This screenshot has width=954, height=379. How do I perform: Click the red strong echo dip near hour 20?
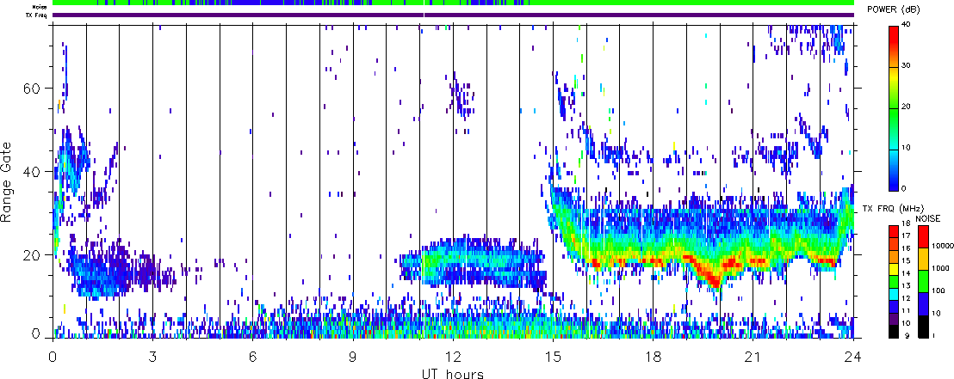pos(716,277)
